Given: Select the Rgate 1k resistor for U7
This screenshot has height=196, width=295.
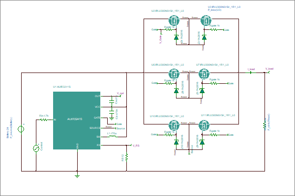Looking at the screenshot, I should pyautogui.click(x=213, y=83).
